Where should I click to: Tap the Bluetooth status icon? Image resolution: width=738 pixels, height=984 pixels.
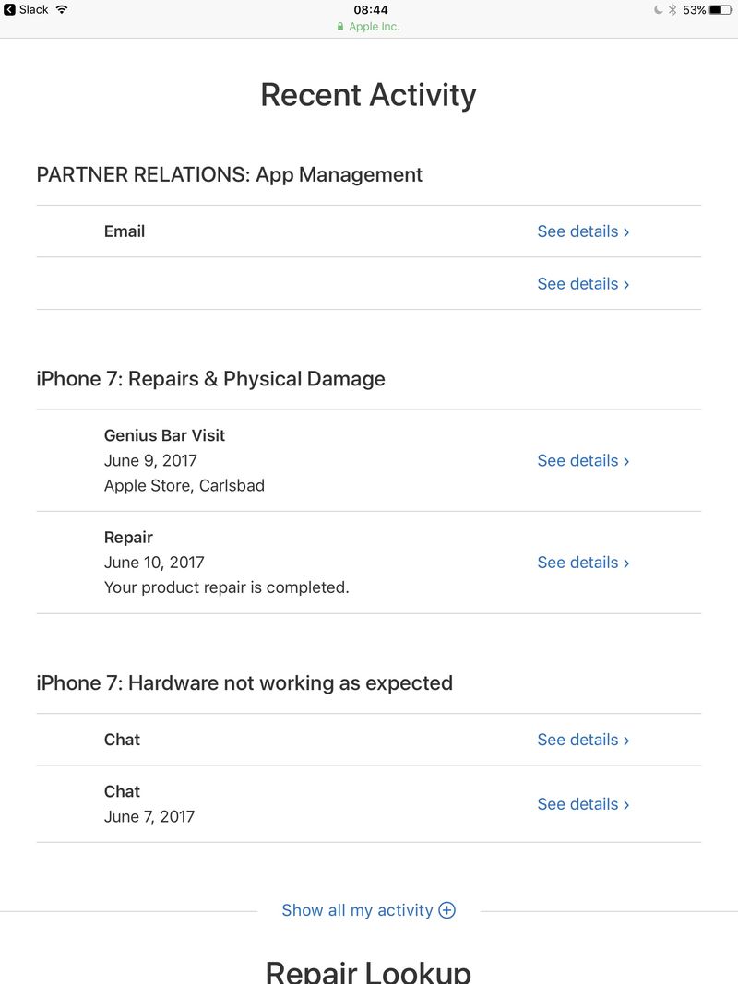[673, 9]
